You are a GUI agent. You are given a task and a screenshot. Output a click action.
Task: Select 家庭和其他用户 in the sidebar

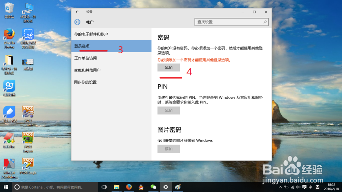pos(111,70)
